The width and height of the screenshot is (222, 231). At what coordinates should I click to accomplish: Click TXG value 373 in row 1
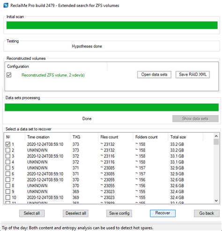76,144
